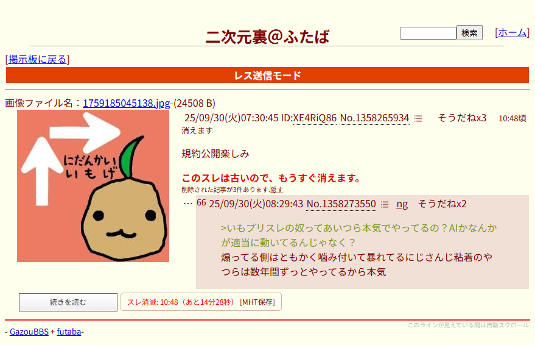Viewport: 535px width, 345px height.
Task: Click the そうだねx3 vote on first post
Action: coord(461,118)
